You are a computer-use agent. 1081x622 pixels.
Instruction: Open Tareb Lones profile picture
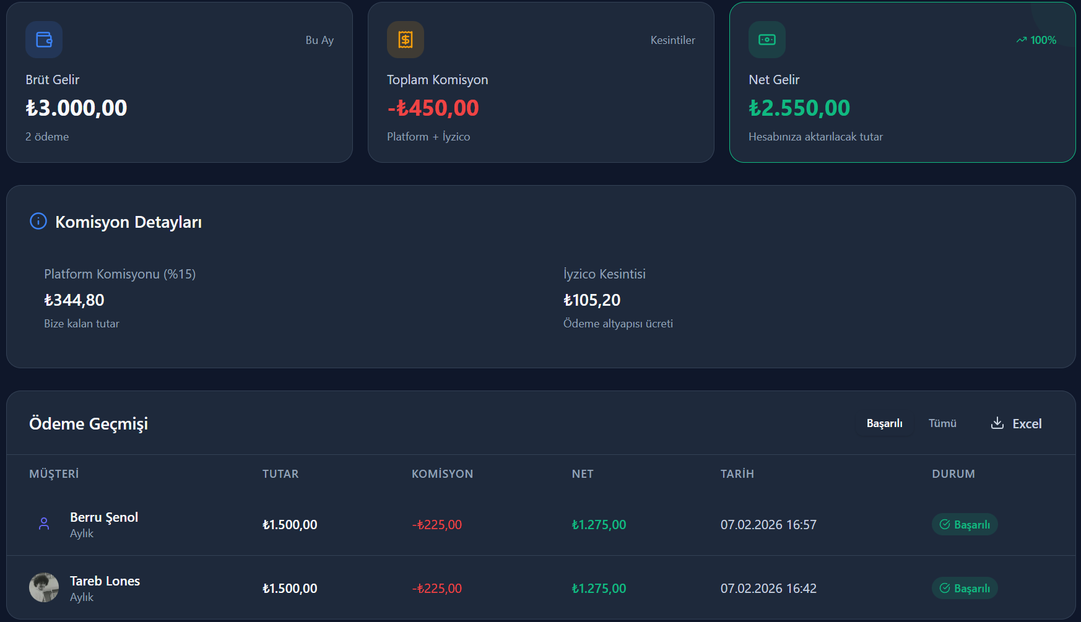(44, 588)
